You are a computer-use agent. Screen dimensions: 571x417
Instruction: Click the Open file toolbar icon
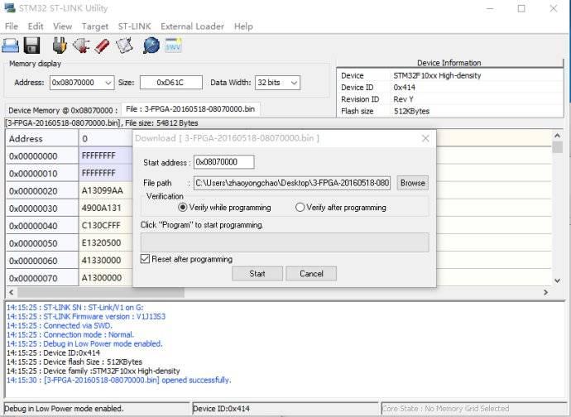pos(10,46)
